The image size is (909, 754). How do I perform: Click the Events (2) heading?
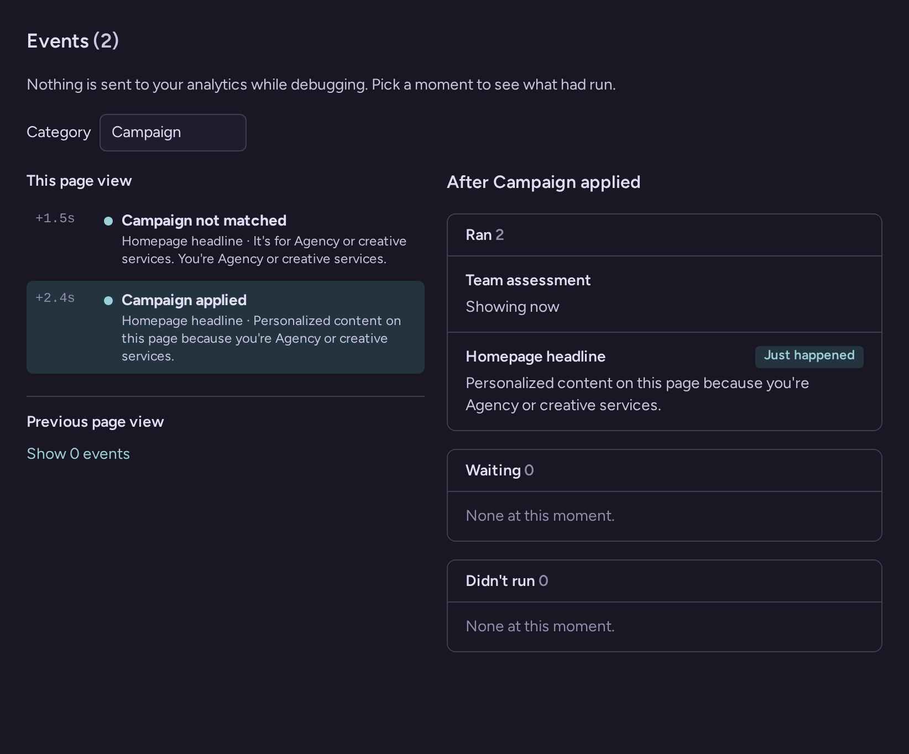(x=73, y=41)
